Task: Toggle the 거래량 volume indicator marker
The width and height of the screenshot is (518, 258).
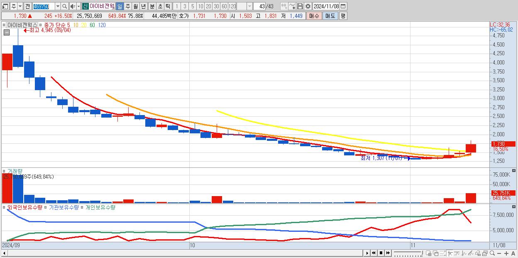Action: (x=5, y=171)
